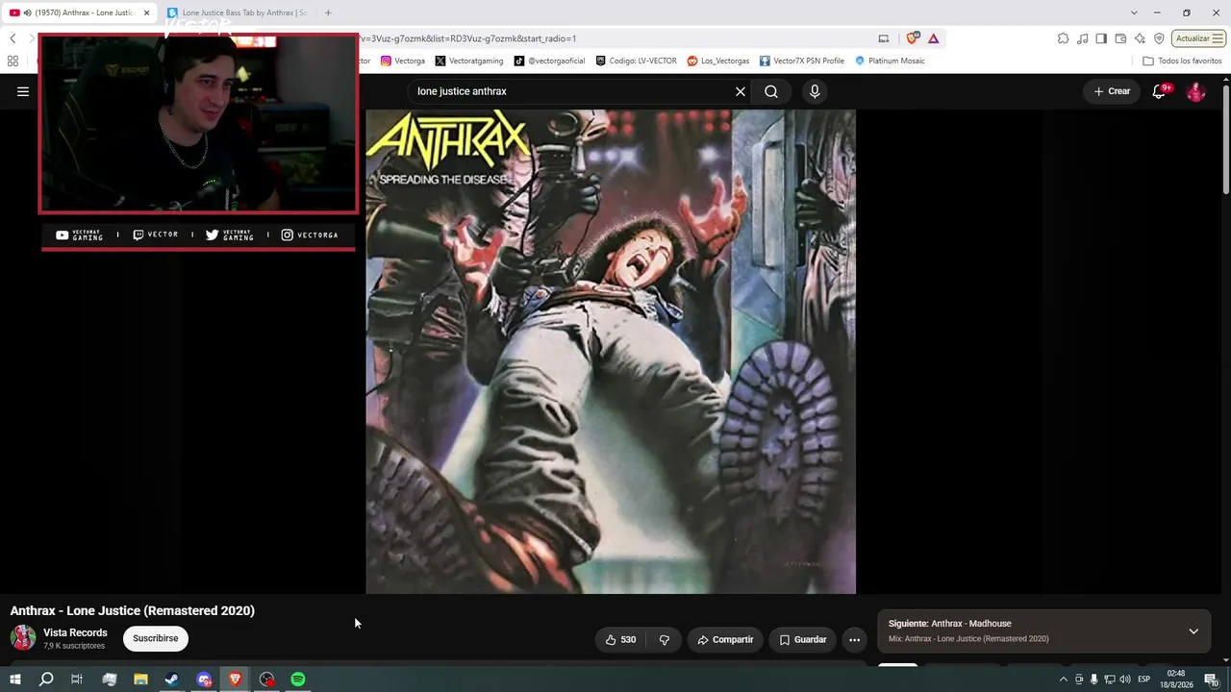The image size is (1231, 692).
Task: Open Todos los favoritos bookmarks folder
Action: tap(1182, 61)
